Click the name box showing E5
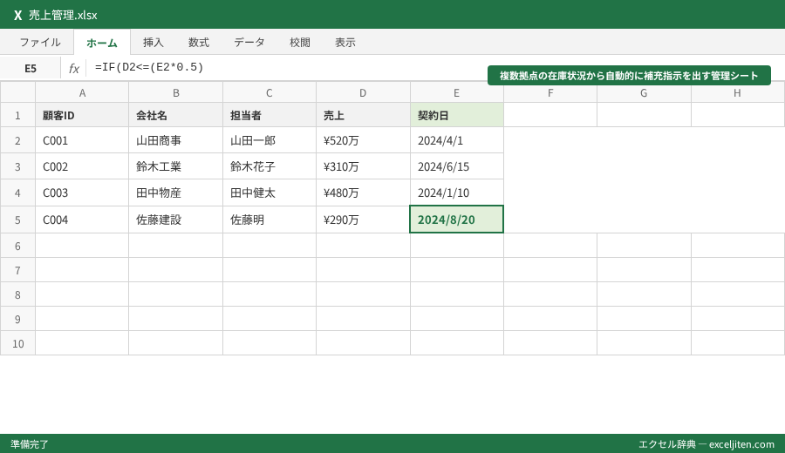This screenshot has width=785, height=453. (31, 68)
